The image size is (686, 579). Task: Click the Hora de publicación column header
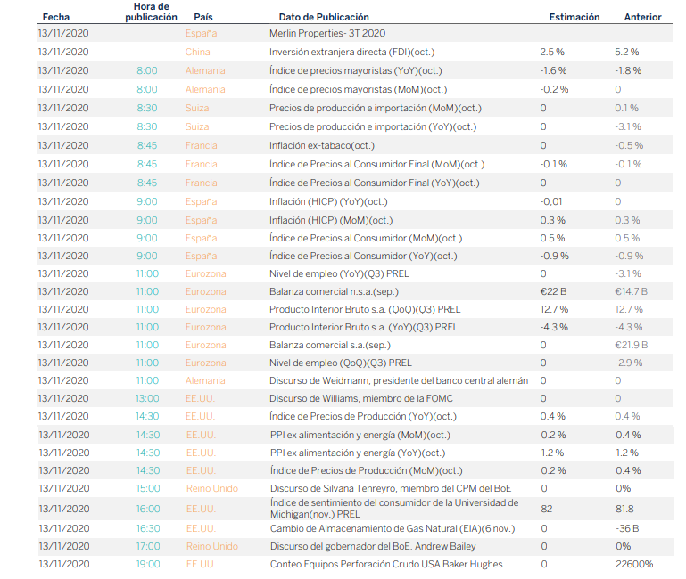(x=151, y=12)
